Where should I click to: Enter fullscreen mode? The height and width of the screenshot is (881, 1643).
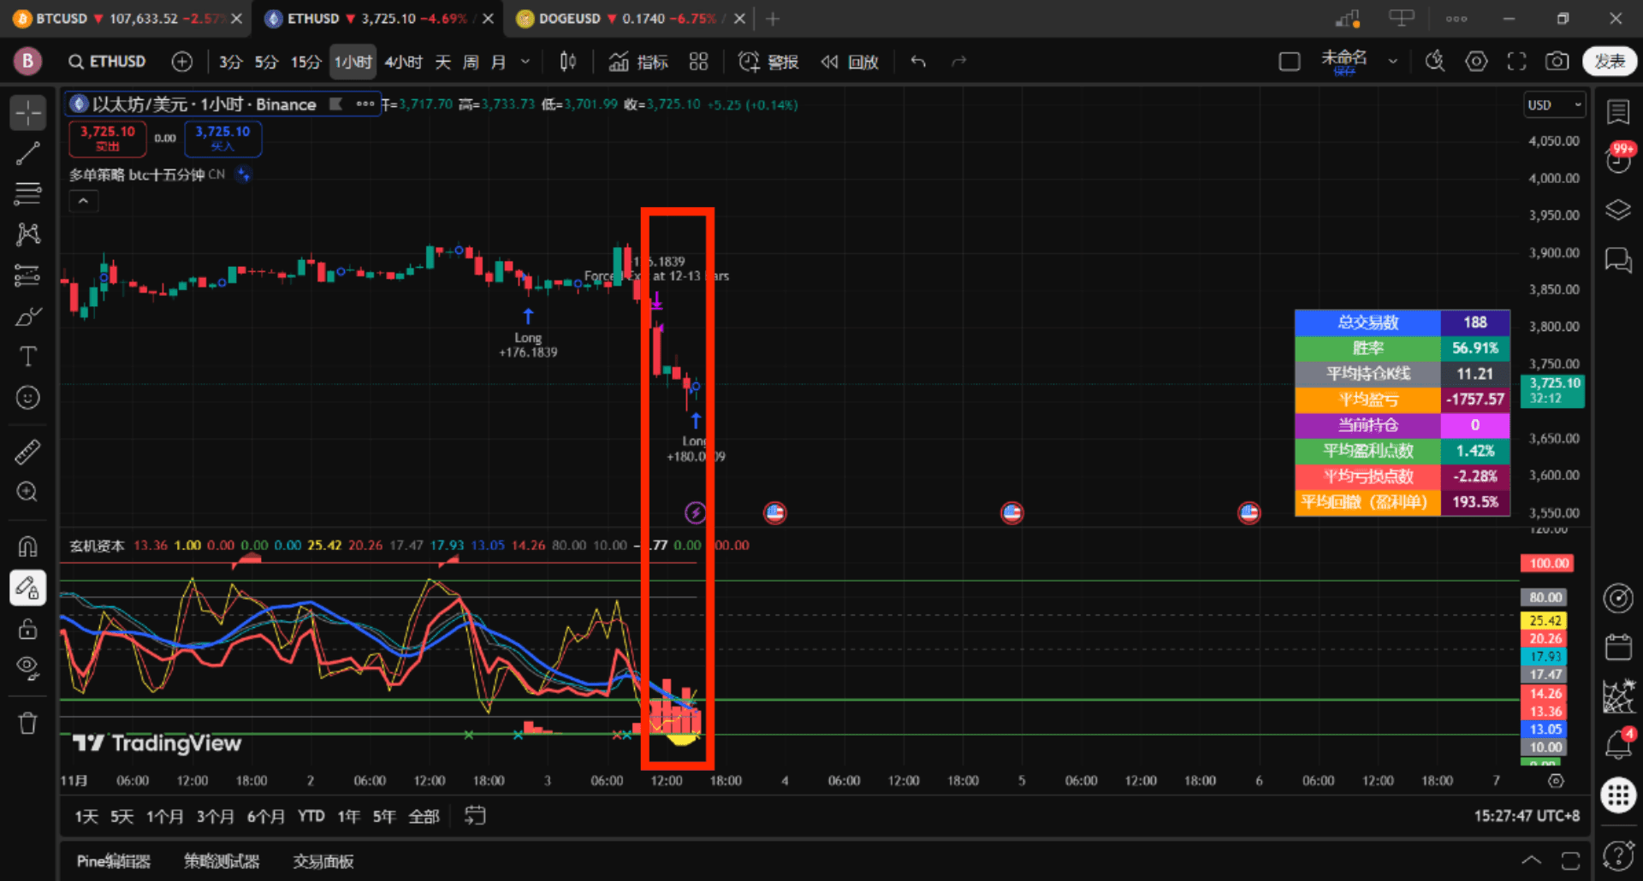pos(1516,62)
